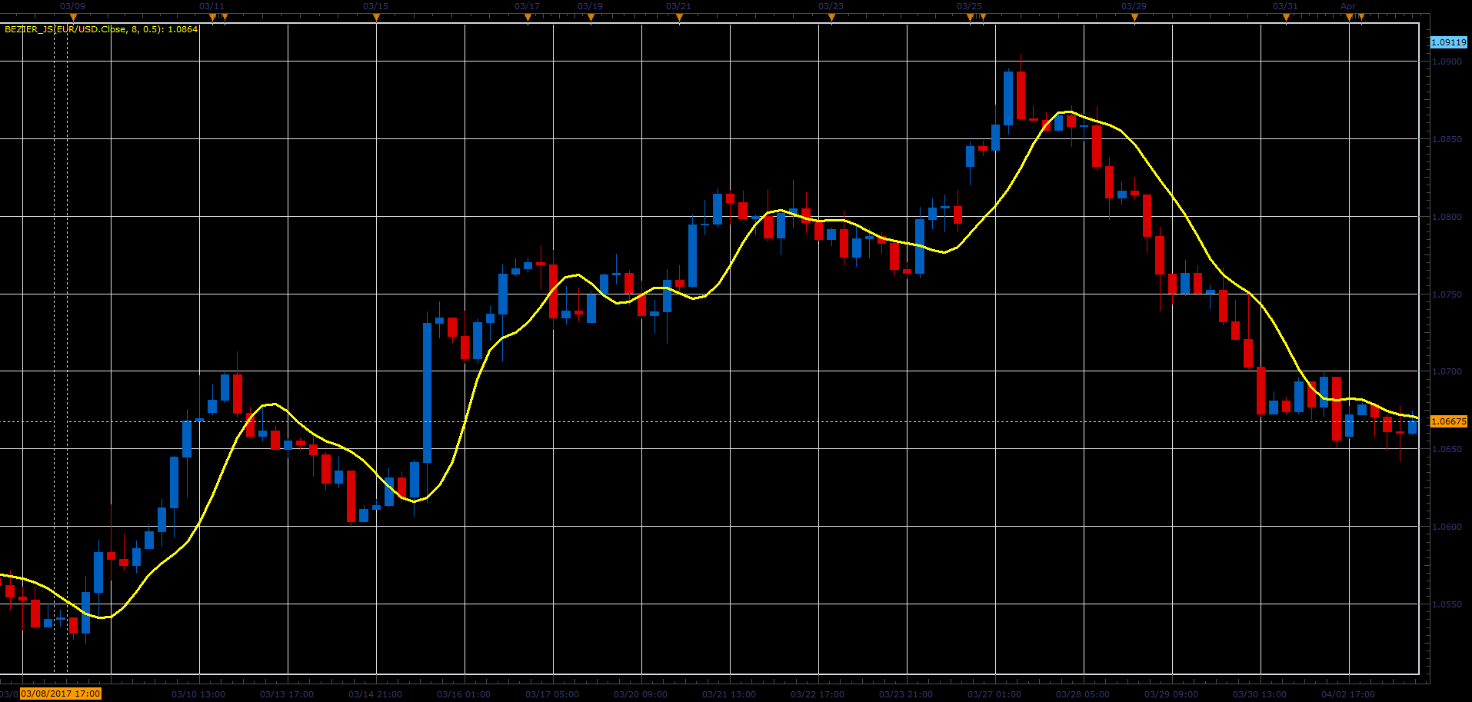Click the 03/16 01:00 time axis label

tap(464, 694)
